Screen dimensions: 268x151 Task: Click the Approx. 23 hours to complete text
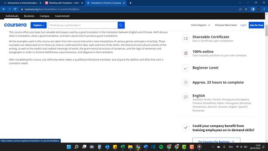(218, 82)
